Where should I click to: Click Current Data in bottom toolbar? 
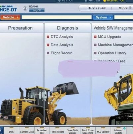coord(27,130)
